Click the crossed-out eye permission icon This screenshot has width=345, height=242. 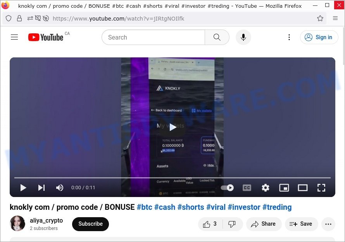coord(46,18)
